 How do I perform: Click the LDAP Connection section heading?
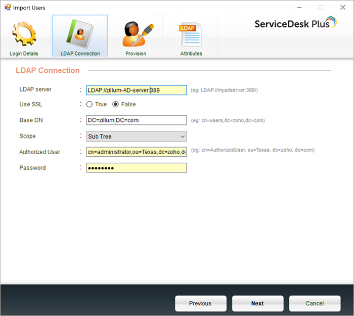coord(48,70)
